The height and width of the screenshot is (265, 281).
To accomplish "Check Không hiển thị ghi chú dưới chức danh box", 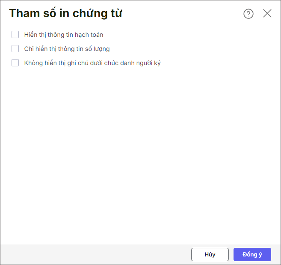I will [15, 63].
